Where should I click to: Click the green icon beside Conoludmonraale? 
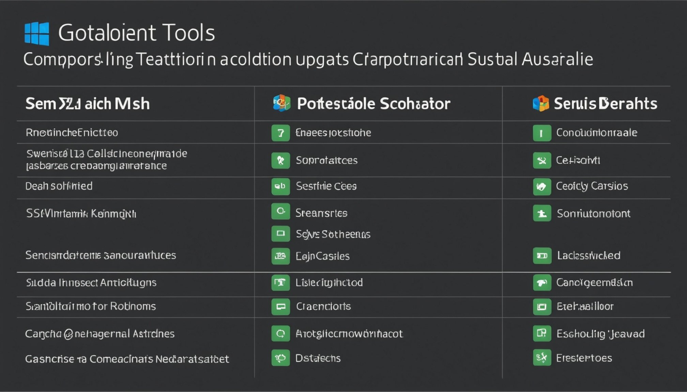click(542, 133)
